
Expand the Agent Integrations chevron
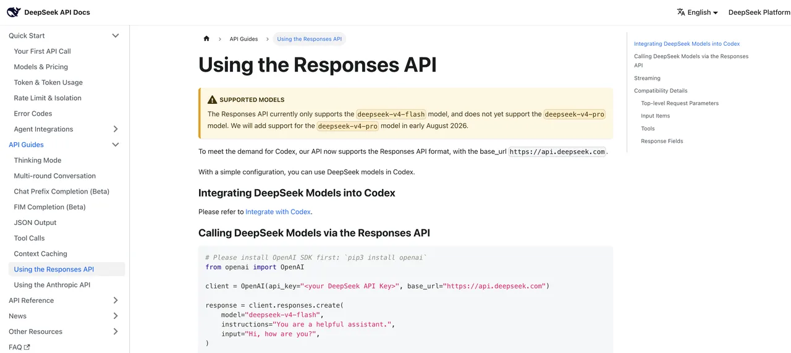[116, 129]
